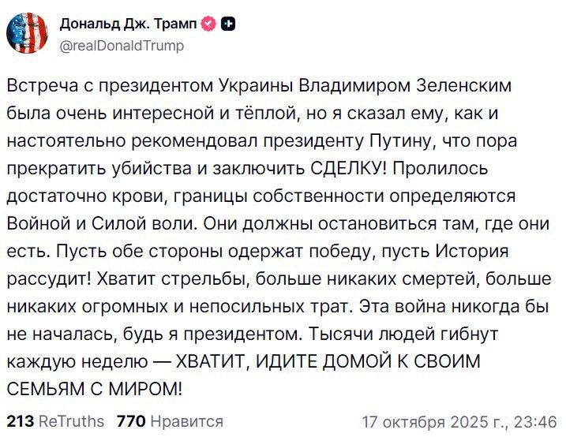Viewport: 566px width, 437px height.
Task: Click the 770 Нравится likes counter
Action: pos(169,421)
